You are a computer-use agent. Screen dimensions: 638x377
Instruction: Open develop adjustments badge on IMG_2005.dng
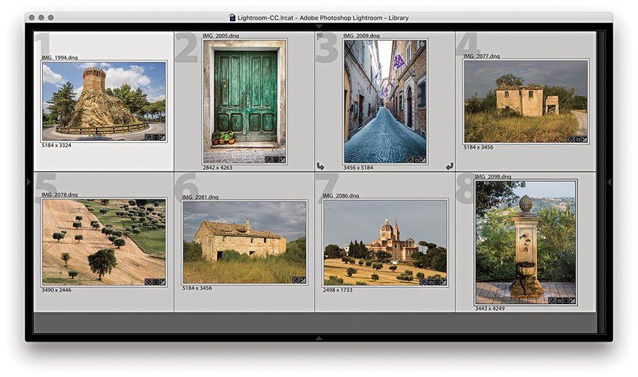tap(283, 160)
